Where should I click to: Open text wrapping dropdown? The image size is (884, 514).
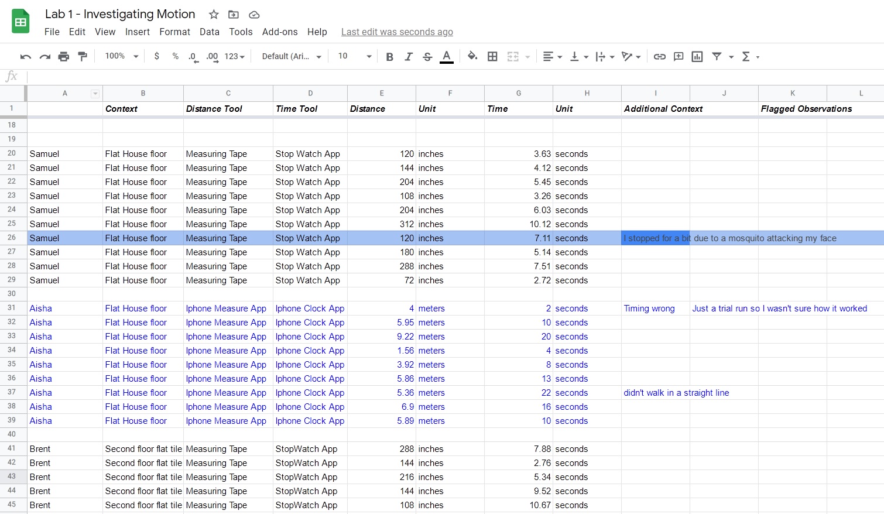605,57
